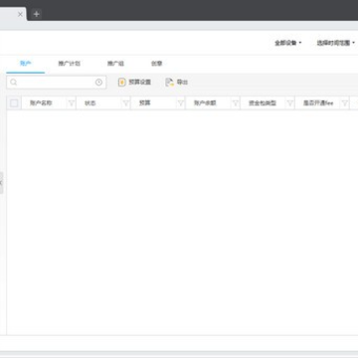Filter by 预算 column funnel icon
Viewport: 358px width, 358px height.
(x=181, y=103)
